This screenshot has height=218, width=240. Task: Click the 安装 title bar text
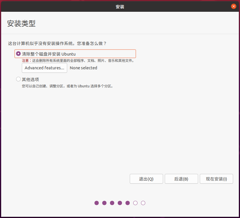click(120, 7)
